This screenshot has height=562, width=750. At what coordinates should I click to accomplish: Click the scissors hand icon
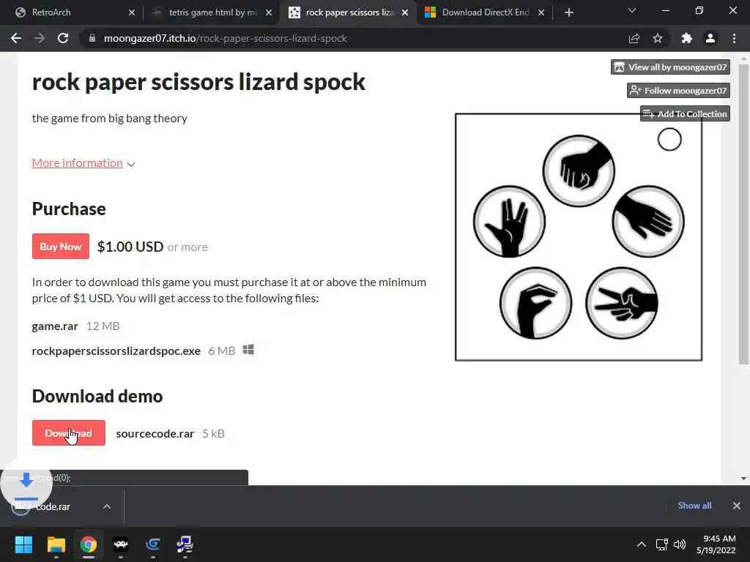(x=622, y=302)
